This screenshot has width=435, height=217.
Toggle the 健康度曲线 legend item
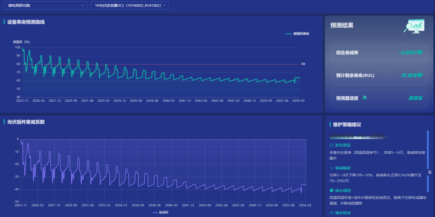pos(297,34)
